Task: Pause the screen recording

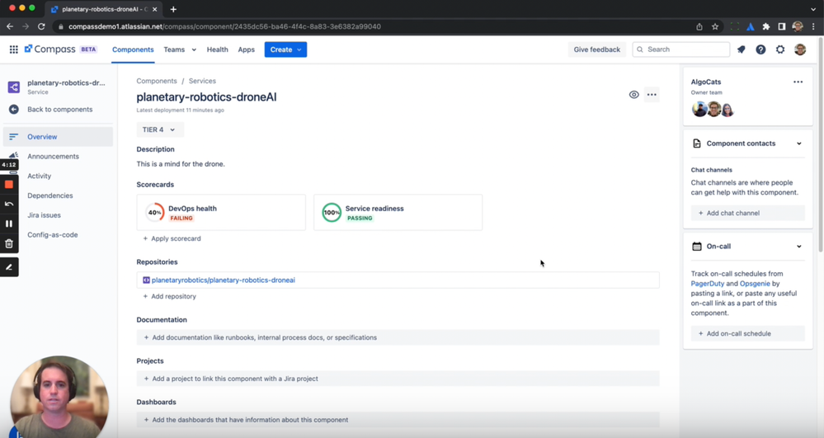Action: tap(9, 224)
